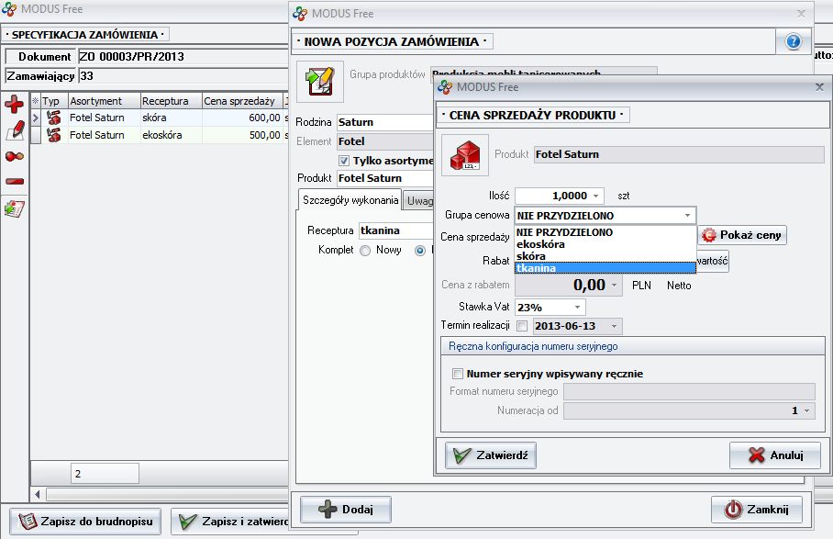Toggle the Termin realizacji checkbox

click(522, 326)
